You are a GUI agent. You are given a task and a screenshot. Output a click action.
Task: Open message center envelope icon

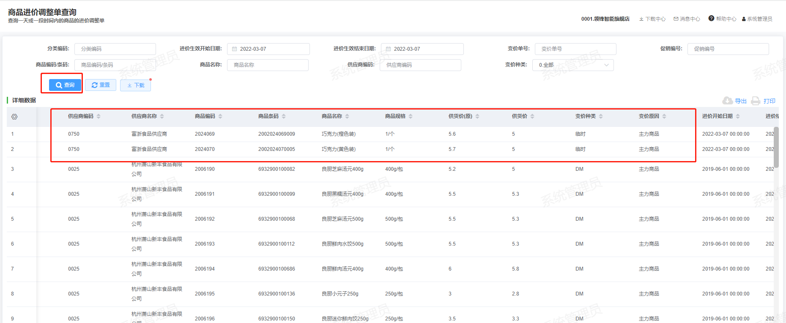[x=676, y=19]
